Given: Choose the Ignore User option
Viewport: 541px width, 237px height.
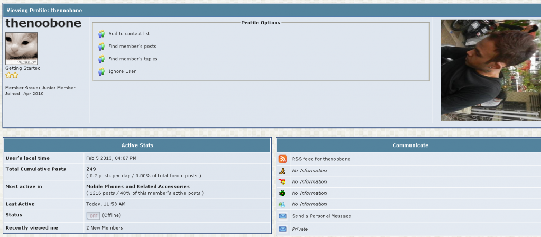Looking at the screenshot, I should (122, 72).
